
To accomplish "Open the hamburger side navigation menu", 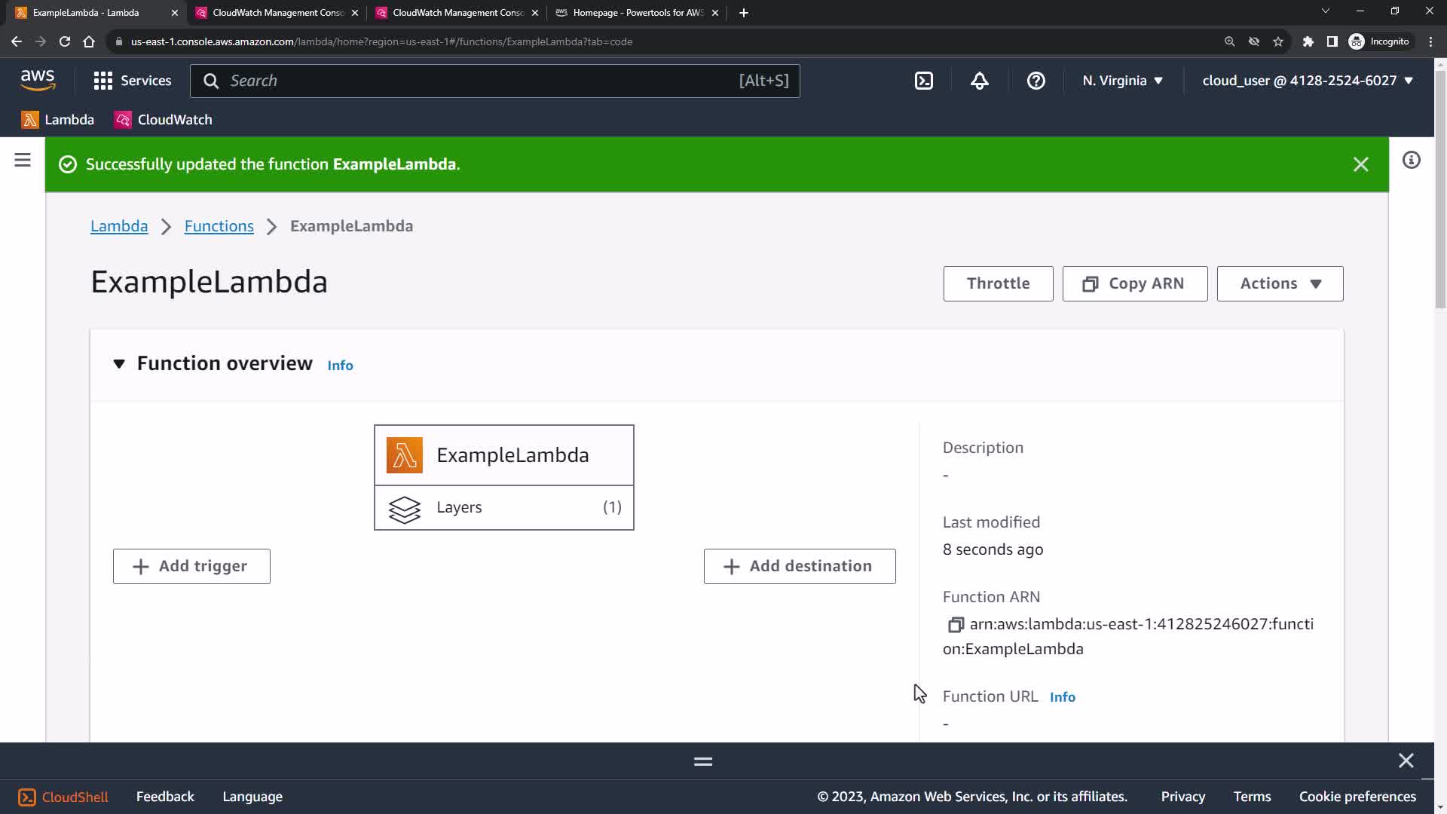I will click(x=23, y=160).
